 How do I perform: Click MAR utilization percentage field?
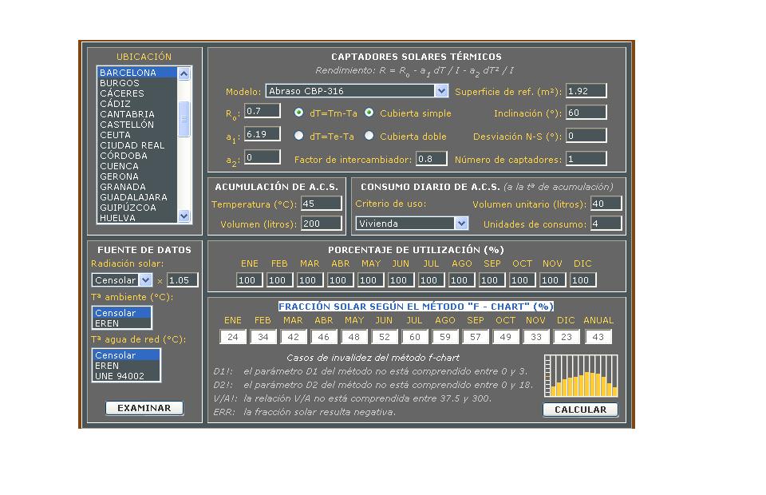click(310, 280)
